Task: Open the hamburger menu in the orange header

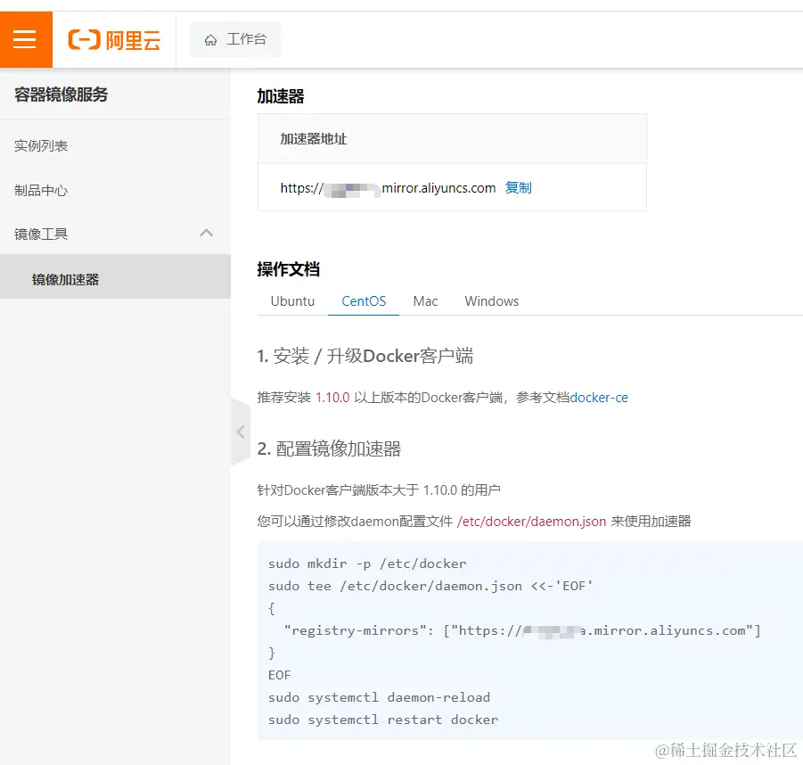Action: [25, 39]
